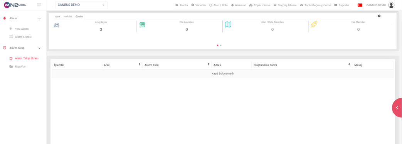Open the CANBUS DEMO dropdown

[81, 5]
